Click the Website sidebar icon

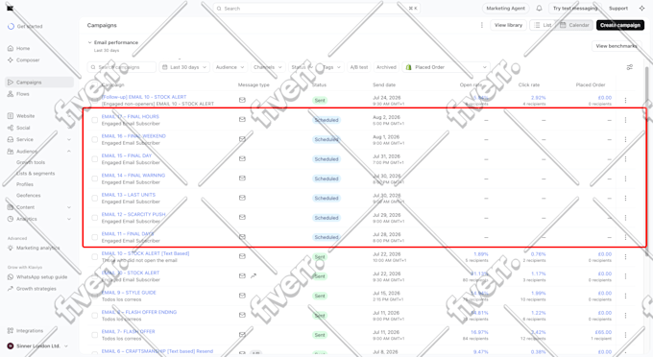(x=11, y=116)
